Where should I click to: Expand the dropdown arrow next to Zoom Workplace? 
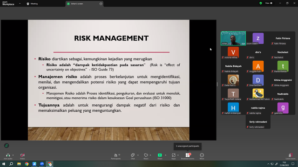20,3
